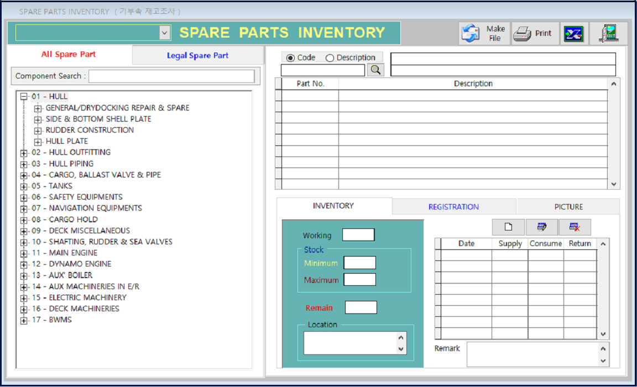The width and height of the screenshot is (637, 387).
Task: Click the Description column header
Action: [x=473, y=83]
